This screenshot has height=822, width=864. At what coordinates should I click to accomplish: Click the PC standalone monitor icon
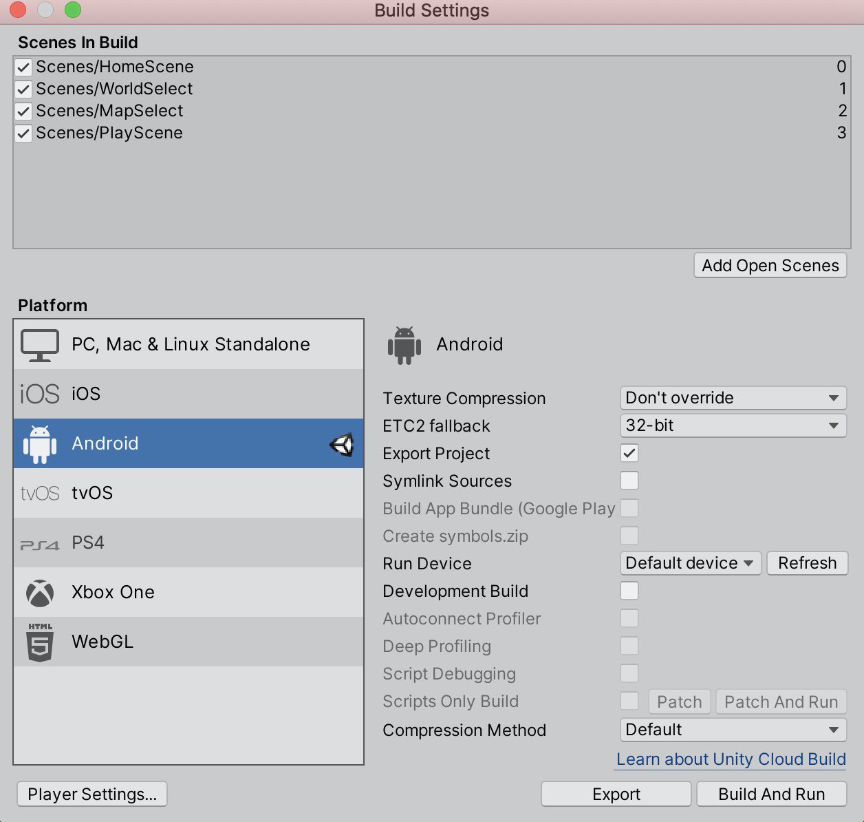click(x=40, y=345)
